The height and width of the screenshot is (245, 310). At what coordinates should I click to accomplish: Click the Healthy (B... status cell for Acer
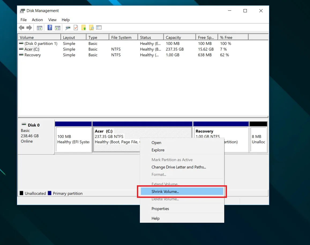(x=151, y=49)
